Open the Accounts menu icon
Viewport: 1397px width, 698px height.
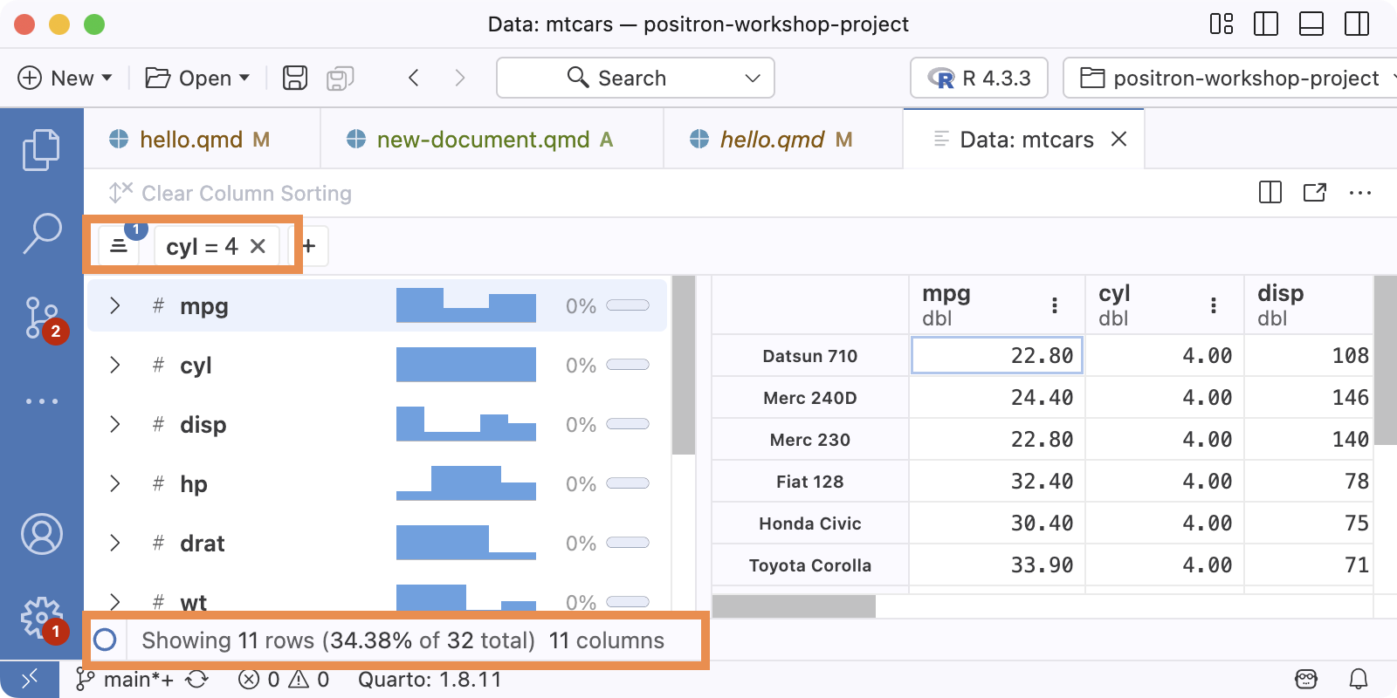point(42,534)
